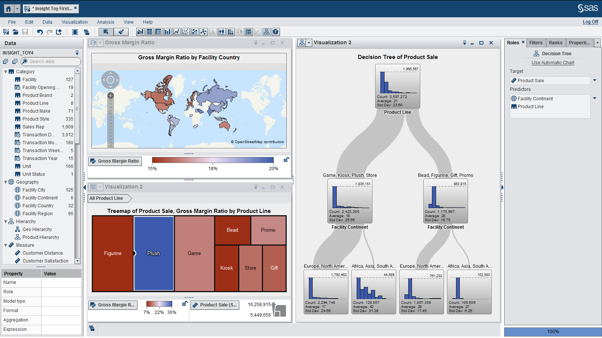Select the line chart visualization icon

176,32
